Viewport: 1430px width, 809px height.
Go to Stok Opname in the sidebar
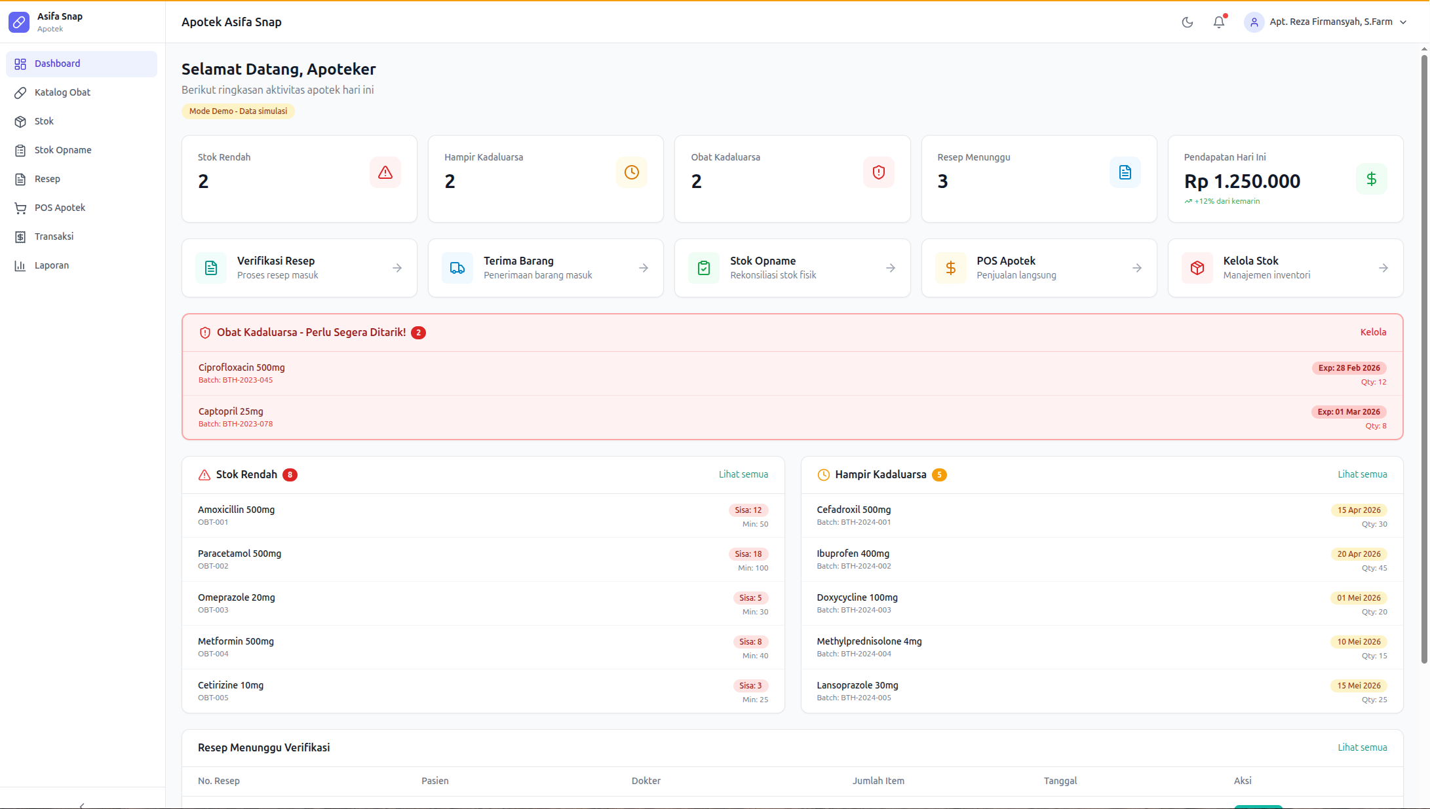(63, 150)
